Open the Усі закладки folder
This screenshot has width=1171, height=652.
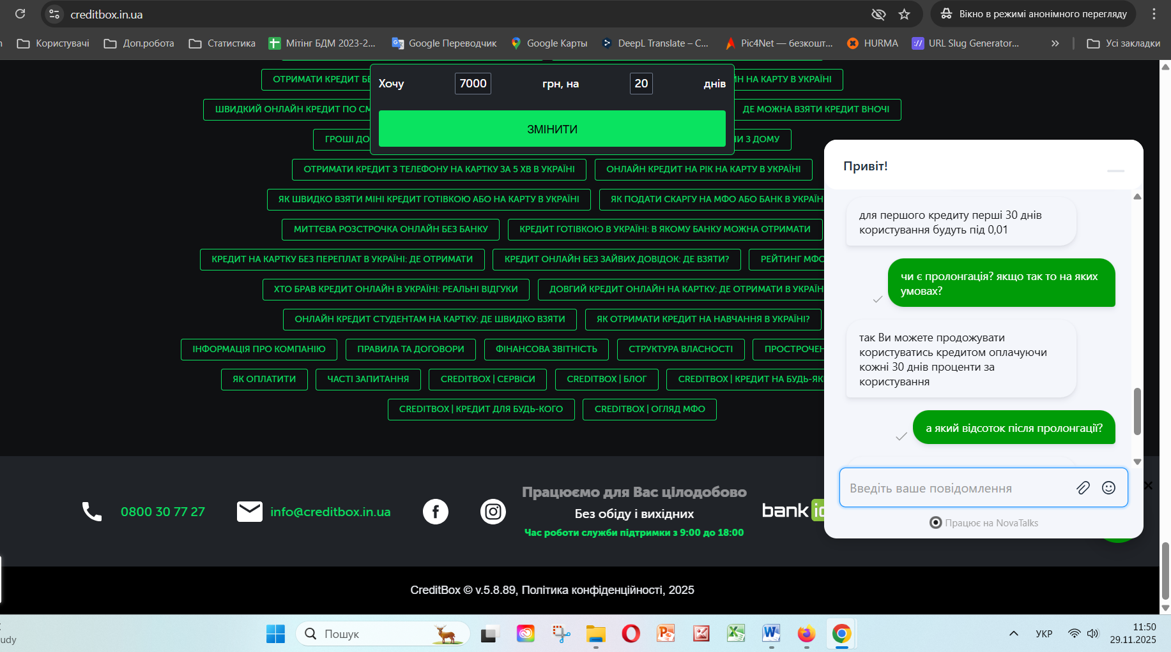point(1124,43)
